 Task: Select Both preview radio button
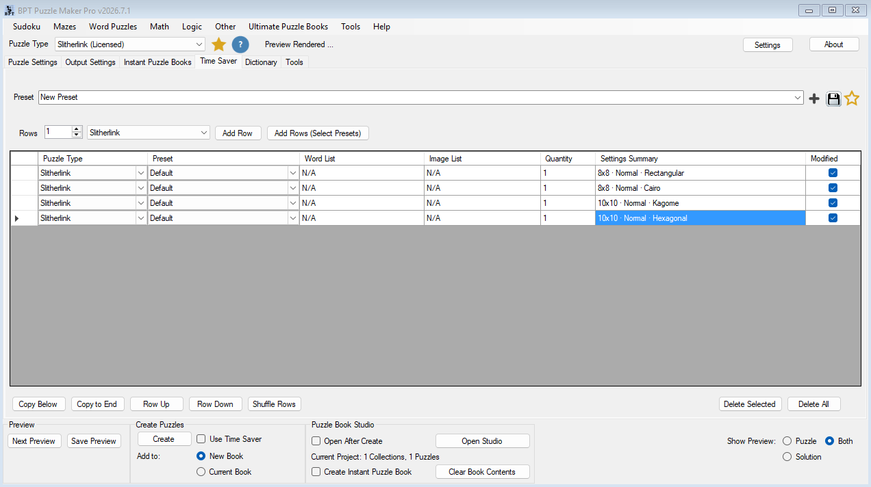tap(829, 441)
